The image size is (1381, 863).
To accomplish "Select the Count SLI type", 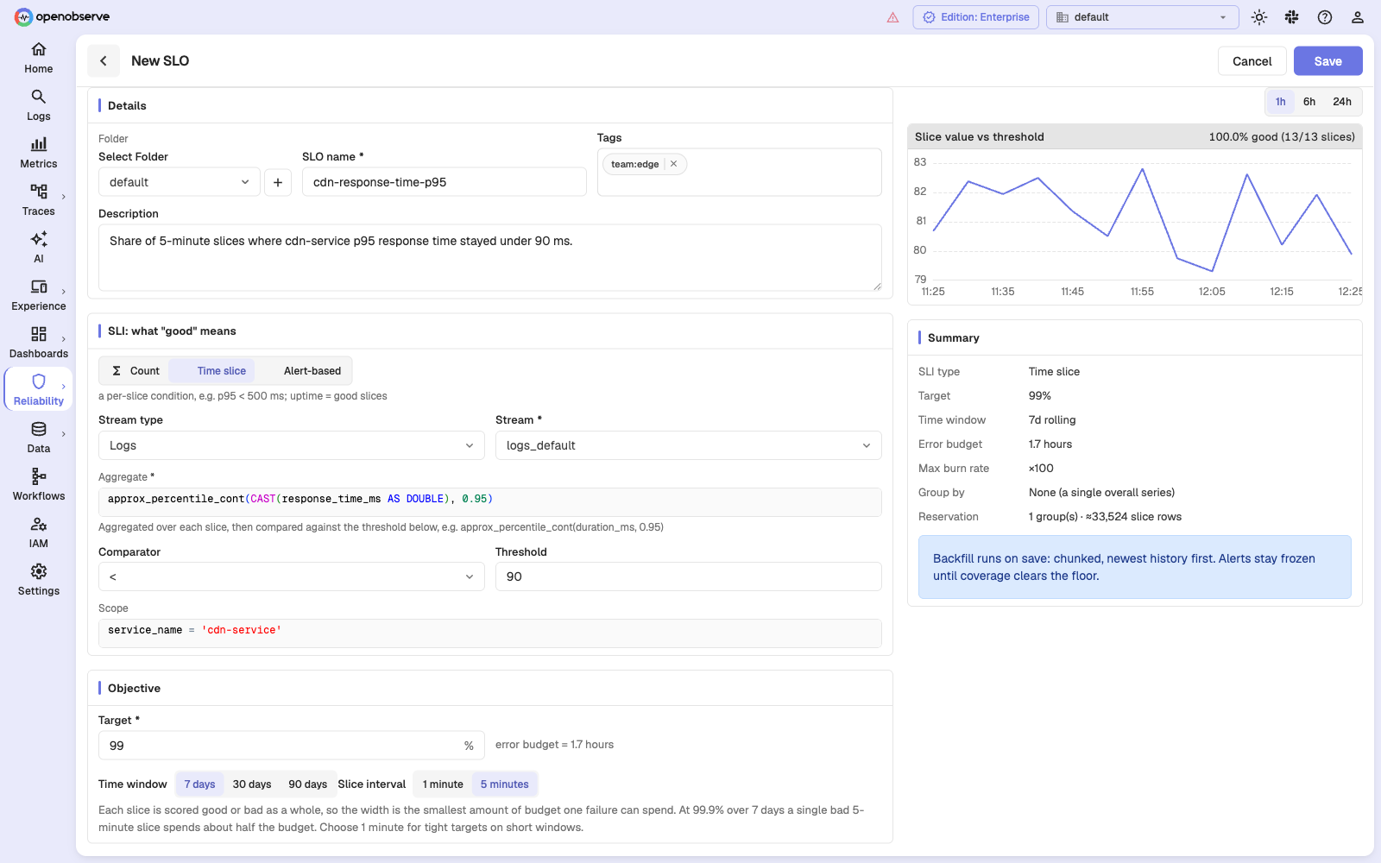I will tap(136, 371).
